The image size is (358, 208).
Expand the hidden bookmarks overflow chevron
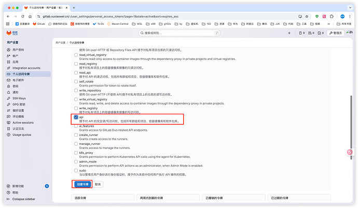[328, 24]
